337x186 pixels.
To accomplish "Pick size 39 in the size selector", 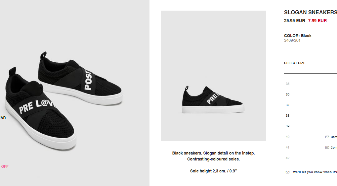I will 288,126.
